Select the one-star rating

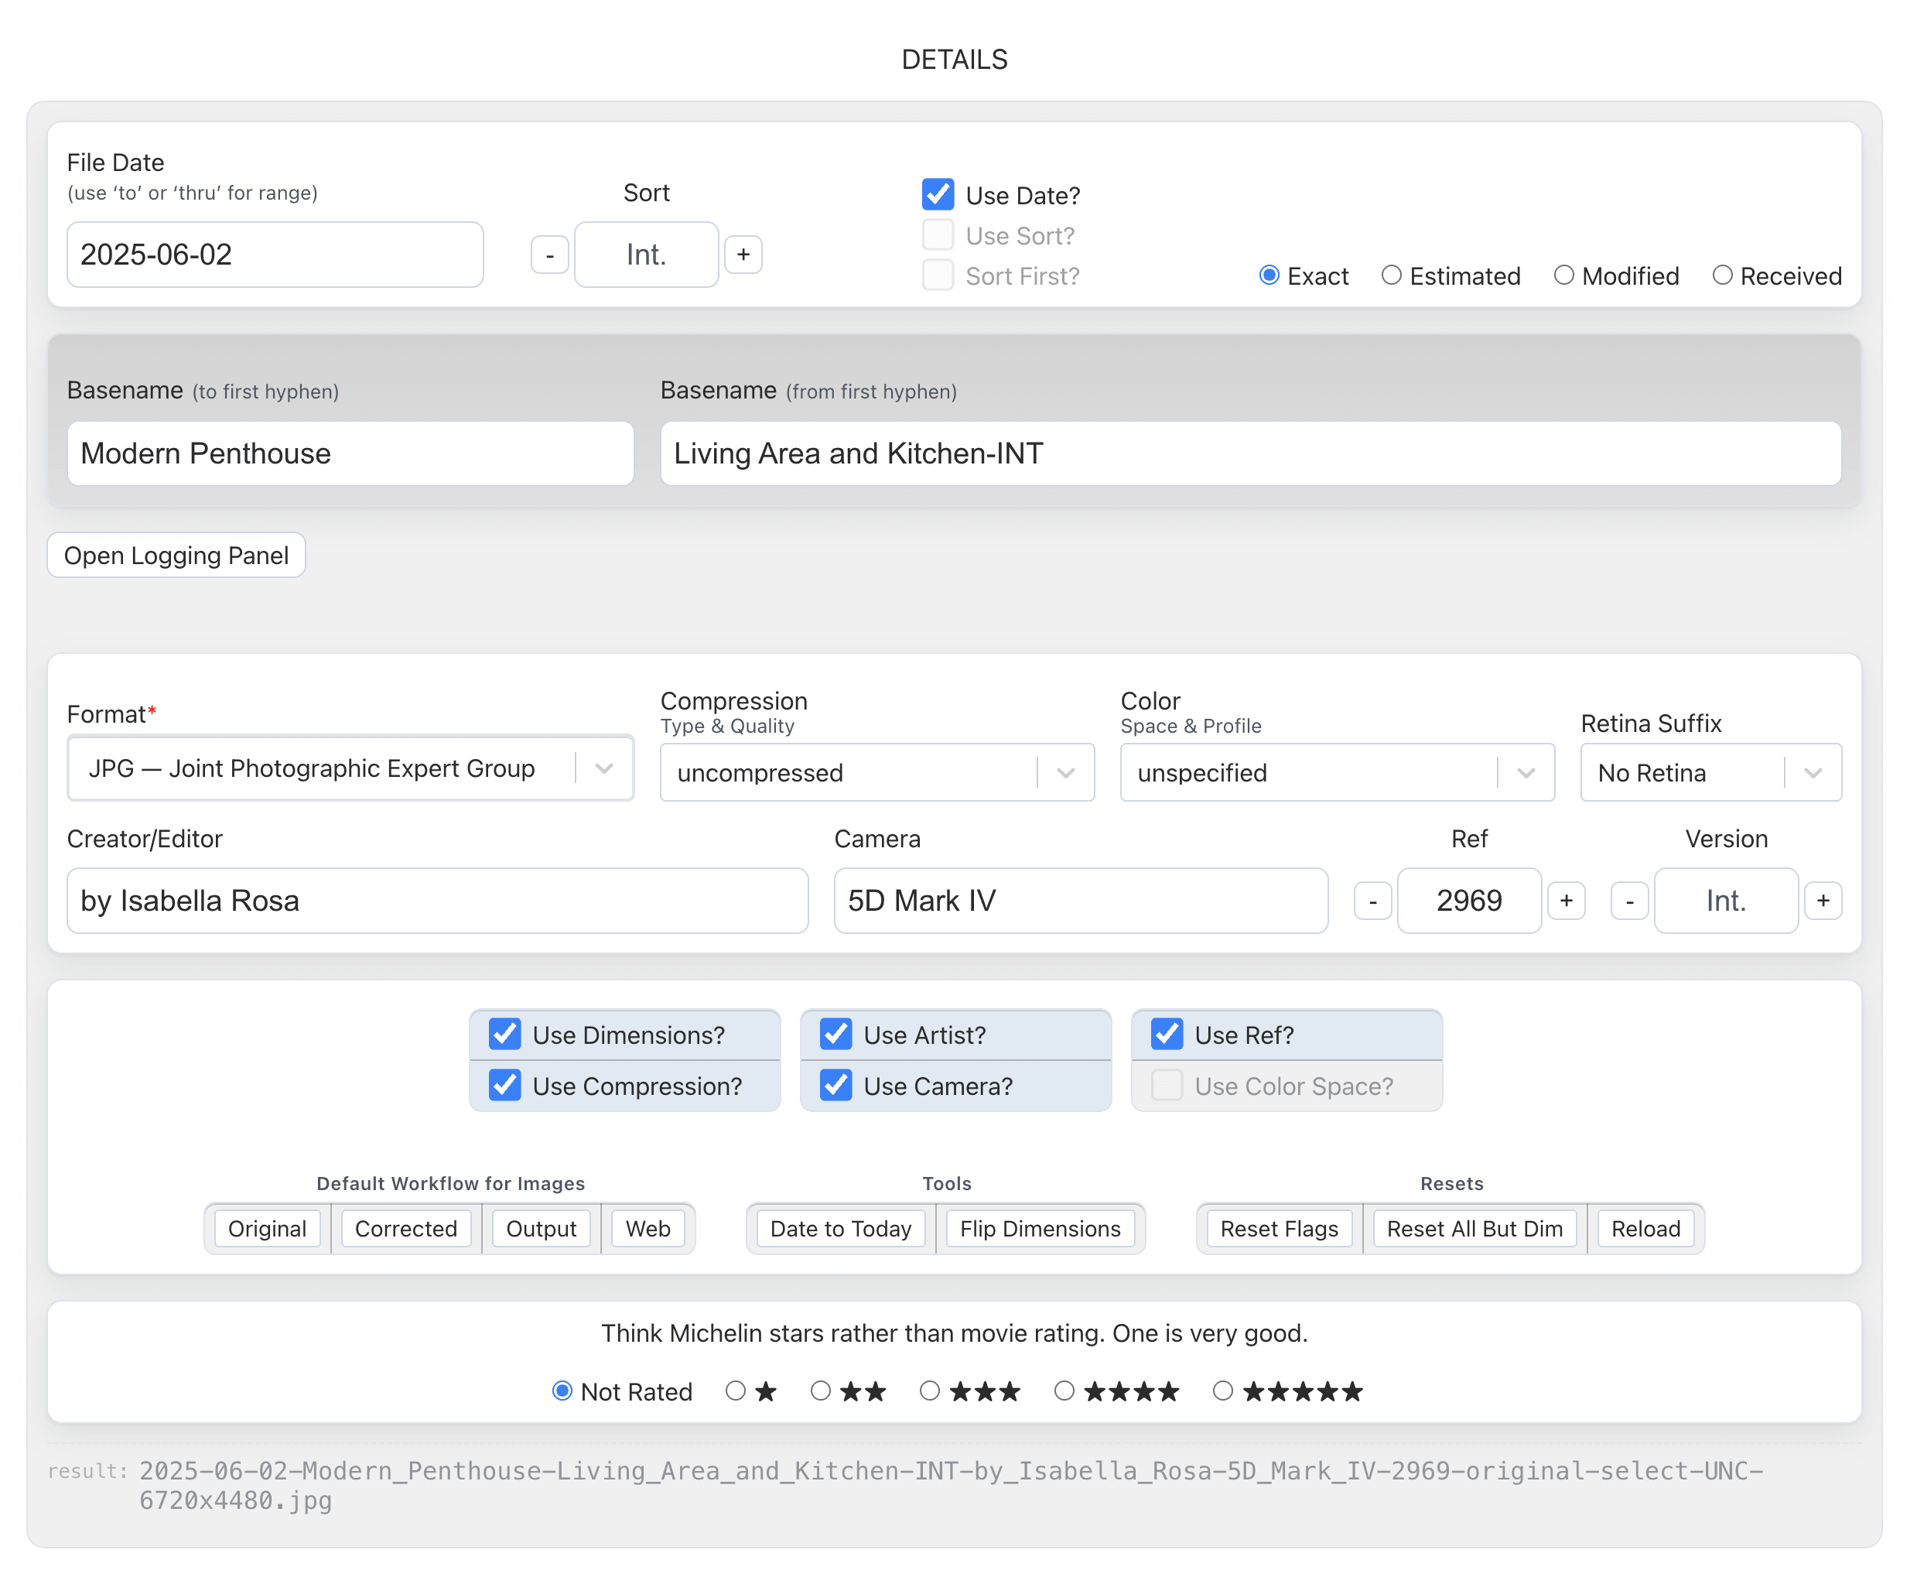point(736,1390)
